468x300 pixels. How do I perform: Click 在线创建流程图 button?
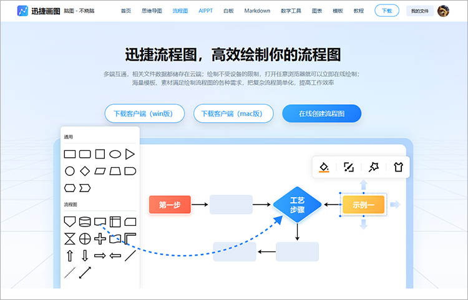click(322, 114)
